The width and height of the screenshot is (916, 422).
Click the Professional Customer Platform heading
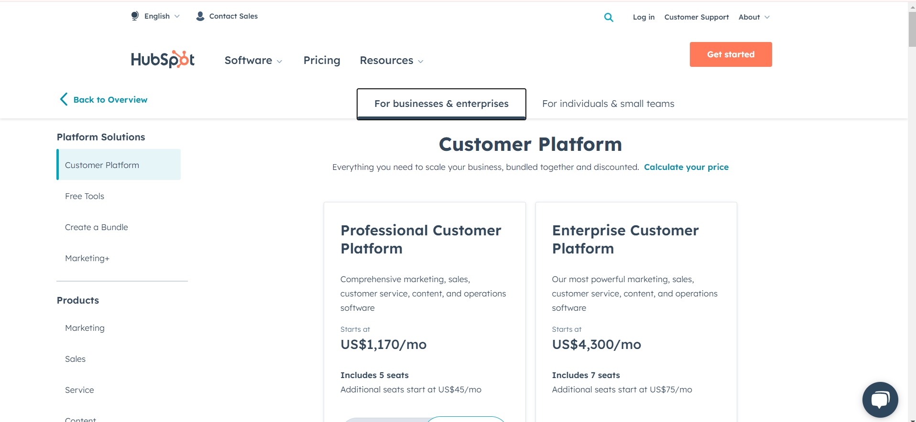pyautogui.click(x=421, y=239)
